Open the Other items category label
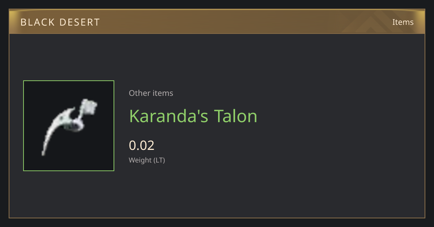This screenshot has height=227, width=434. [151, 93]
